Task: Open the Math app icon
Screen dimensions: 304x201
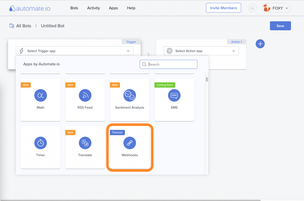Action: (x=40, y=95)
